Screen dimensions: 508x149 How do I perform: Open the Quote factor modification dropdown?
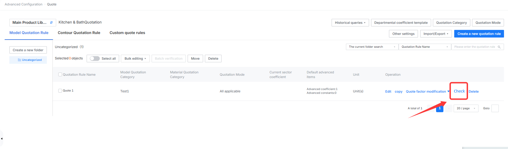427,92
